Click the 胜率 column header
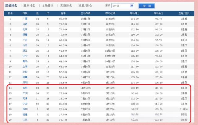The image size is (198, 125). coord(63,13)
